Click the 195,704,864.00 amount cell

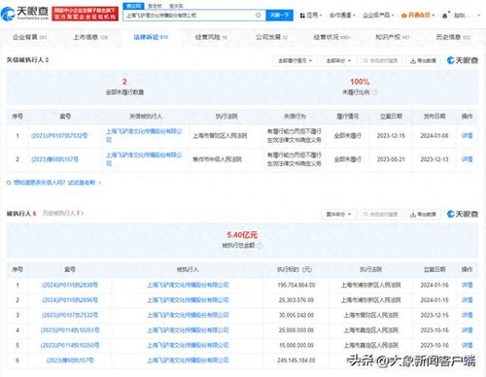pyautogui.click(x=296, y=286)
